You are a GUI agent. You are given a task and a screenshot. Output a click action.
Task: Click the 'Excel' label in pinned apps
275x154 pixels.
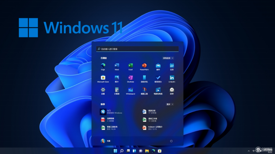coord(131,70)
